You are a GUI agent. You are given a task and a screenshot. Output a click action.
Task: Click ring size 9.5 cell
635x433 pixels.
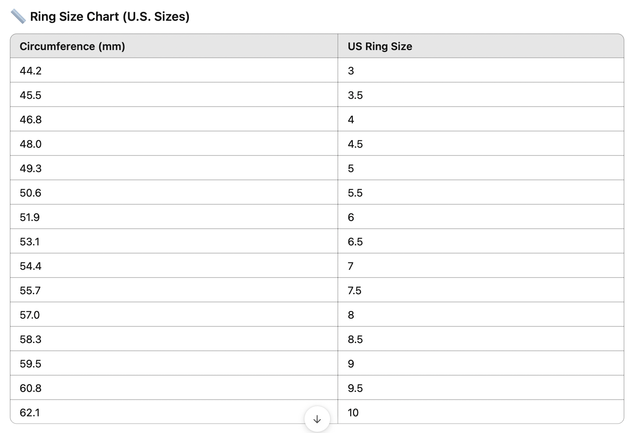355,388
